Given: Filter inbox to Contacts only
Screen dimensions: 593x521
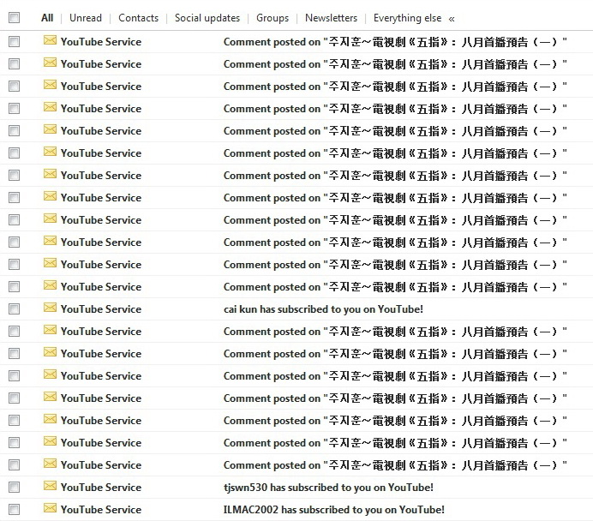Looking at the screenshot, I should coord(139,18).
